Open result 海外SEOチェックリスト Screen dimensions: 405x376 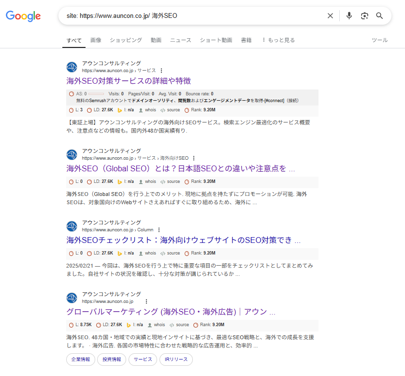tap(183, 240)
